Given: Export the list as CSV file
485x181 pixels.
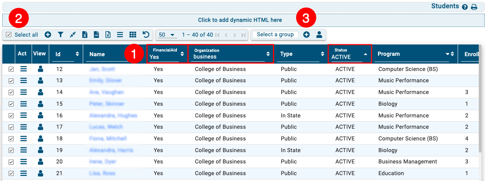Looking at the screenshot, I should 96,35.
